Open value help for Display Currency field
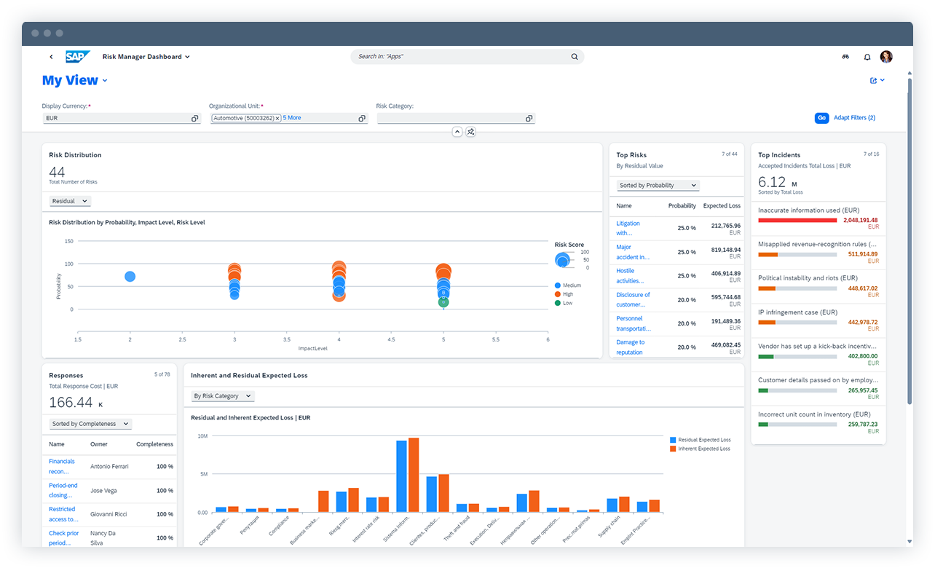 pos(194,117)
